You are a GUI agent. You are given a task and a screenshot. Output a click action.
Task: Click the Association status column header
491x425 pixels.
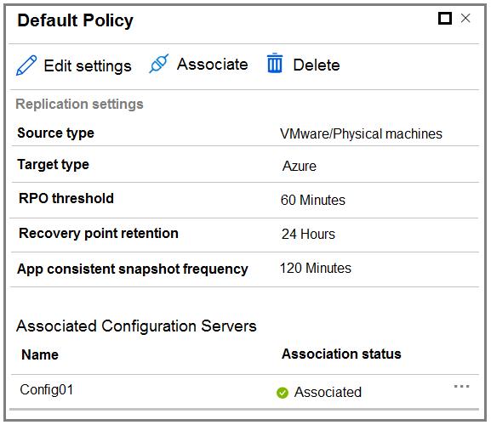(x=341, y=354)
